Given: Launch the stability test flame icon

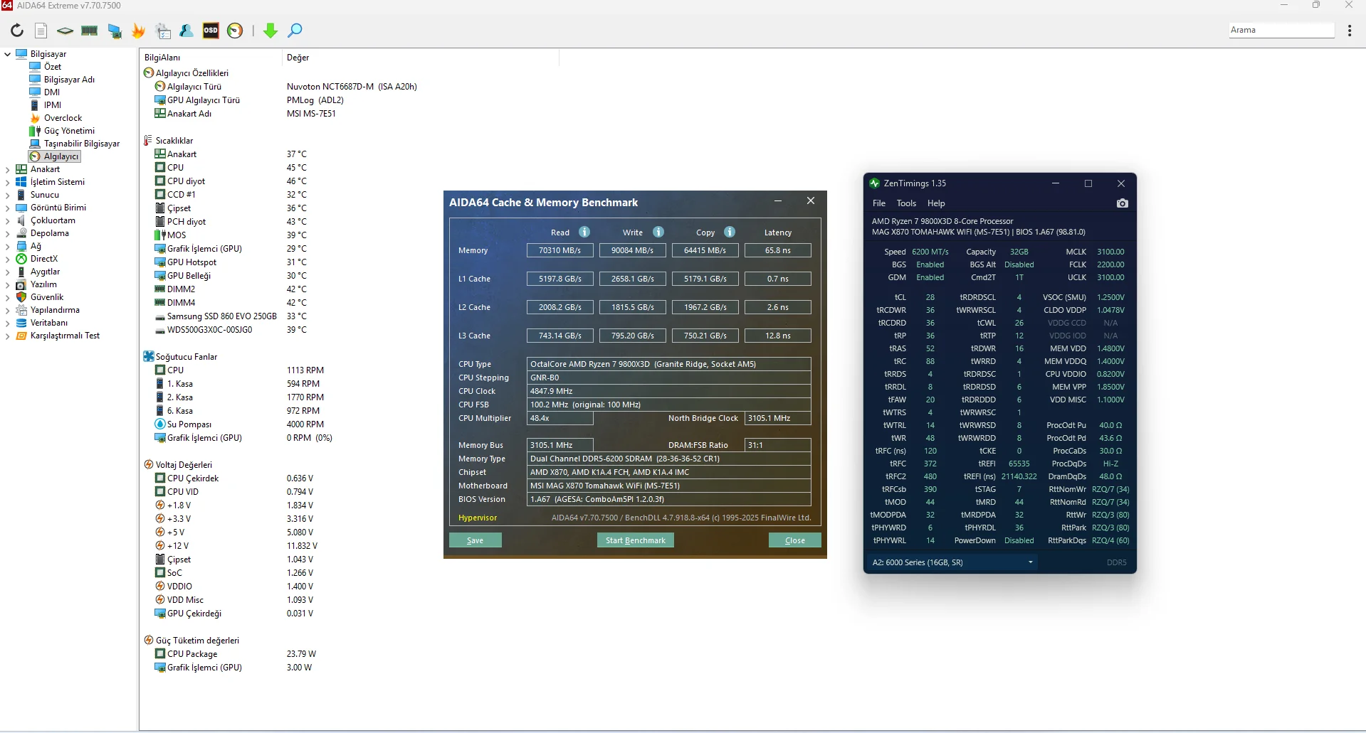Looking at the screenshot, I should coord(139,31).
